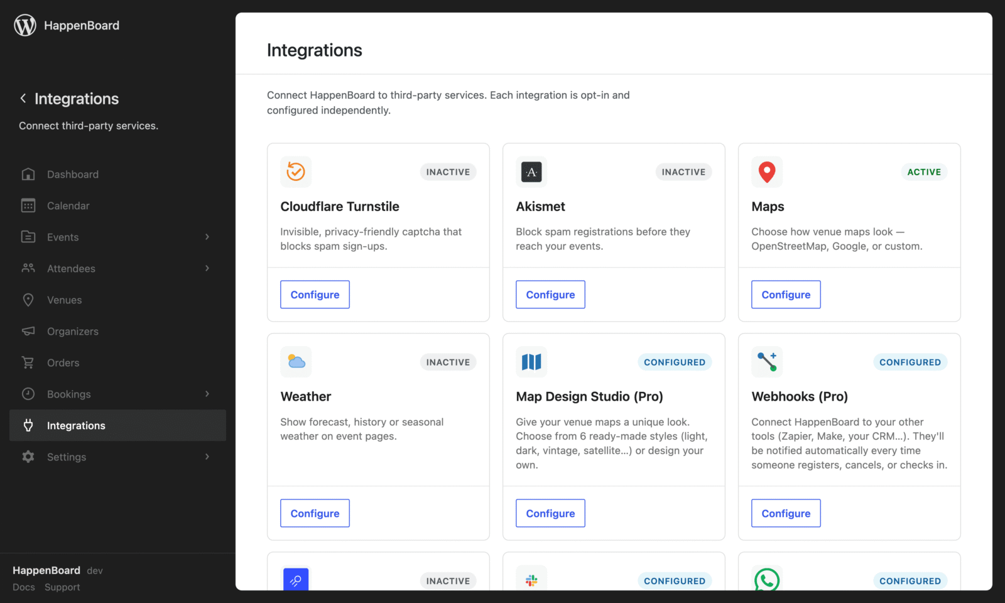1005x603 pixels.
Task: Click the Weather card heading
Action: tap(305, 396)
